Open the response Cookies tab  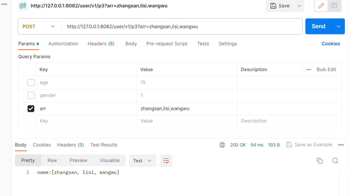42,145
